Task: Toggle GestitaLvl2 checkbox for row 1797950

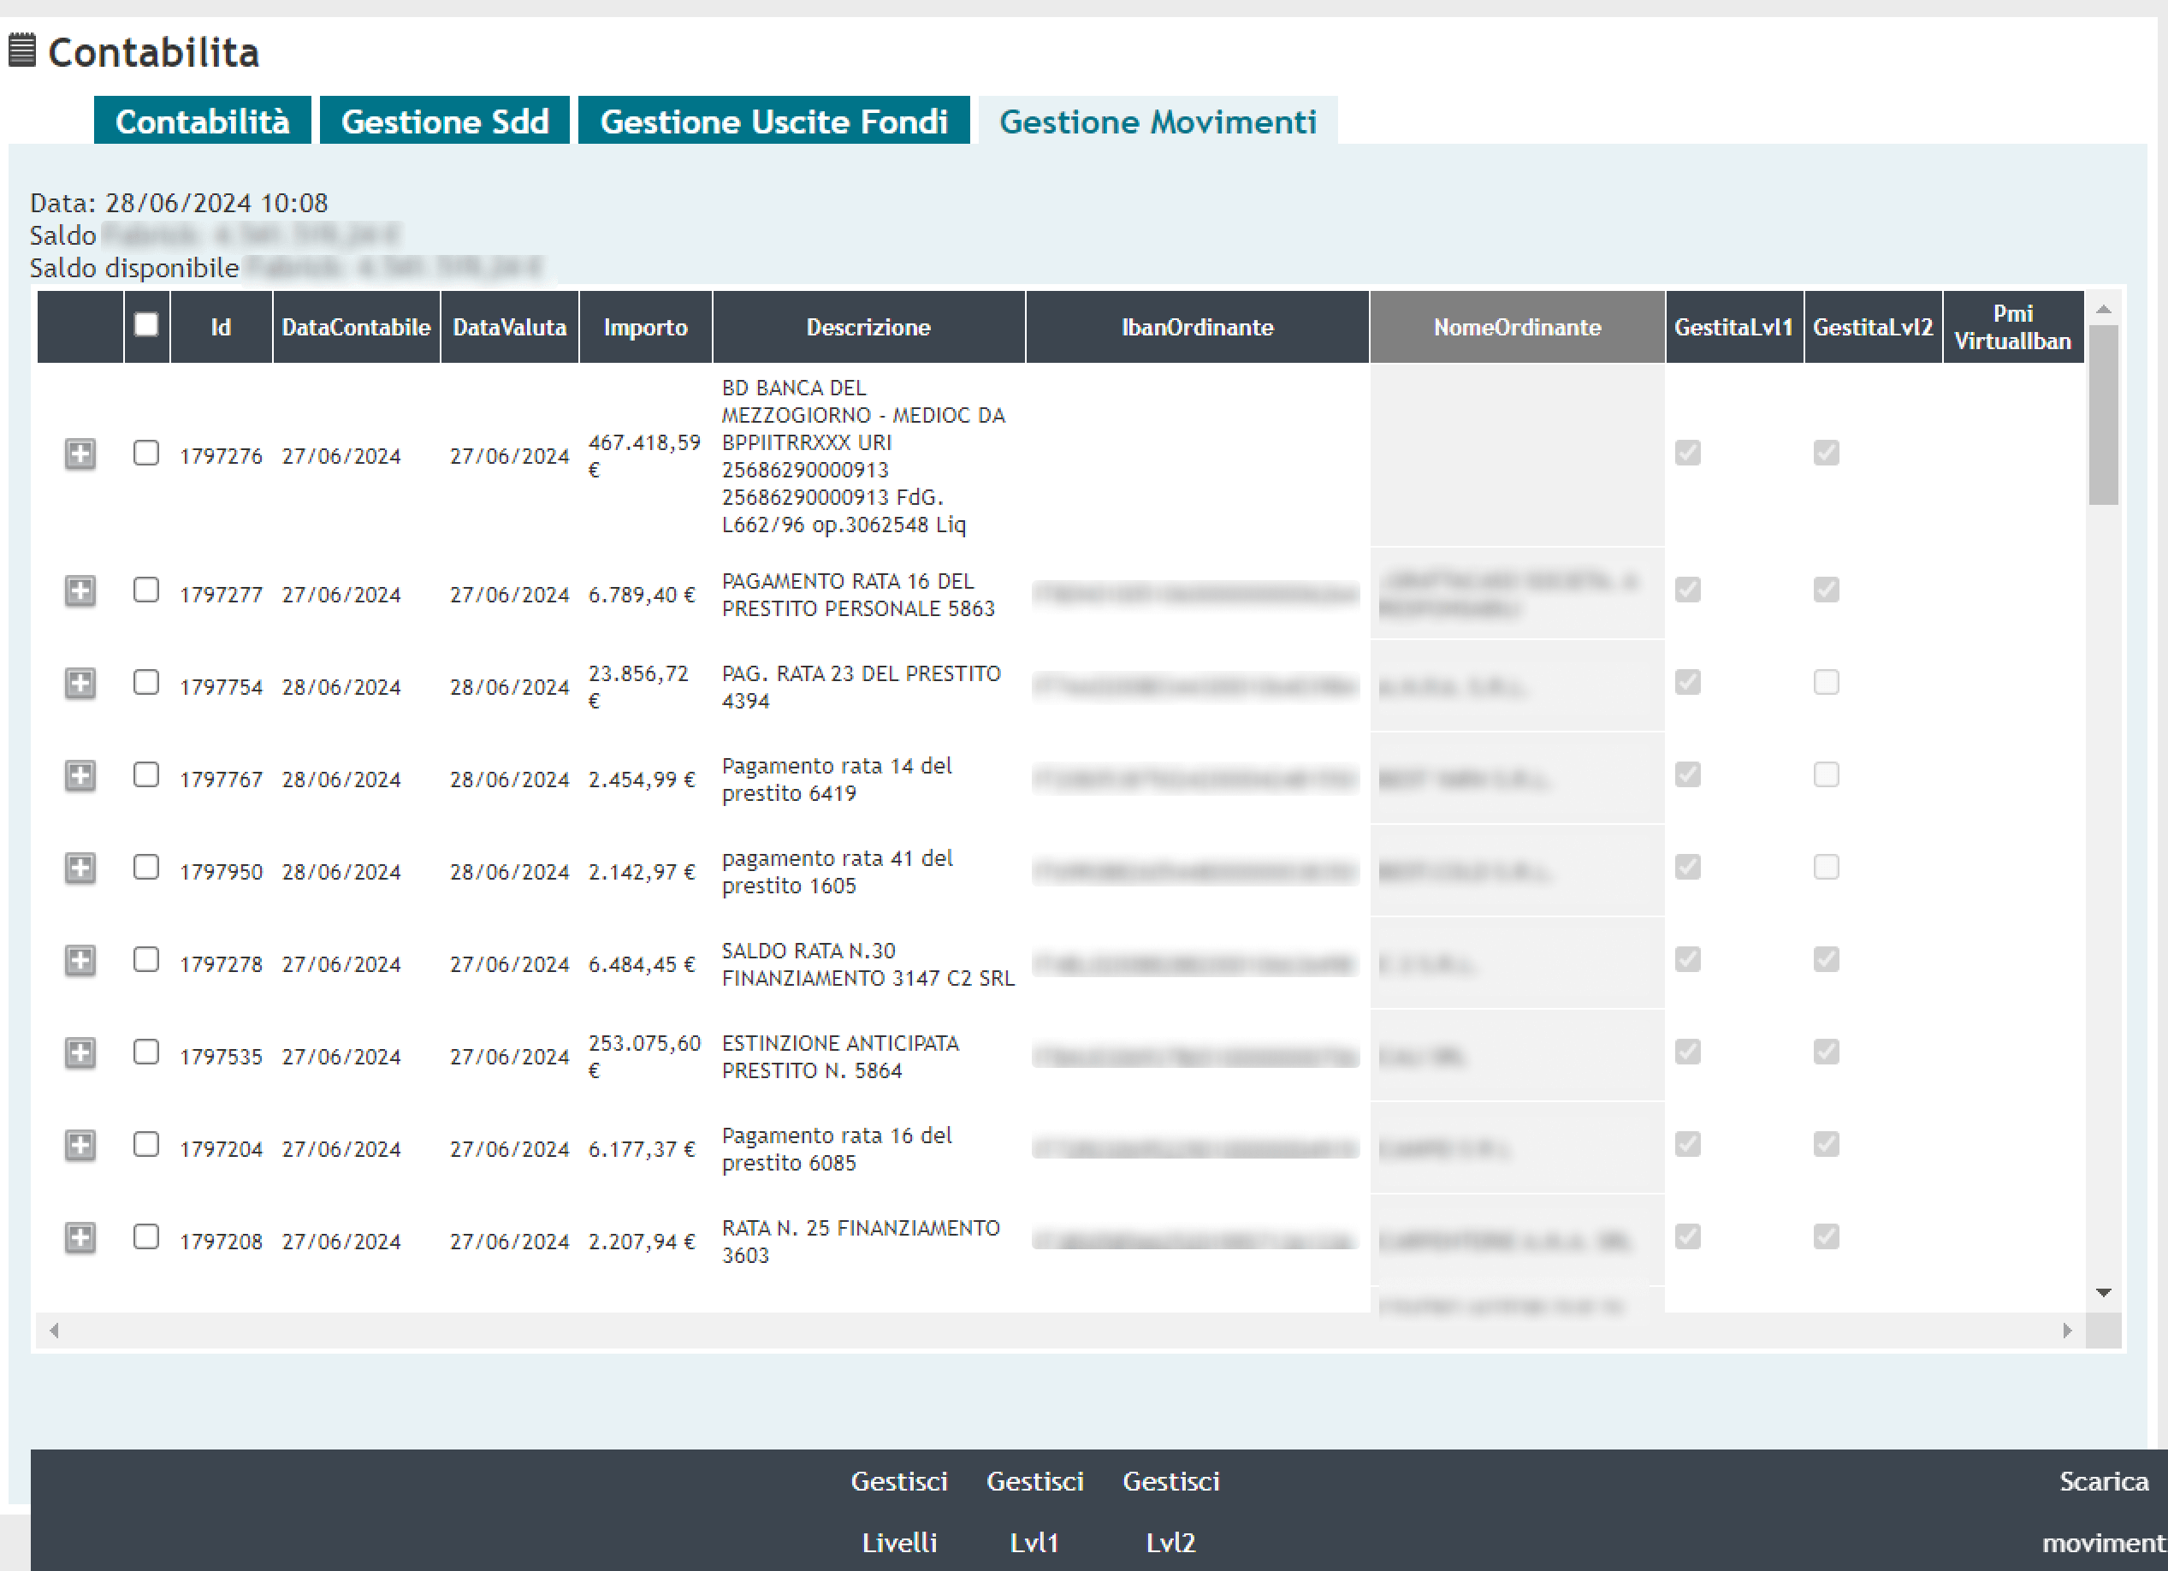Action: (x=1826, y=868)
